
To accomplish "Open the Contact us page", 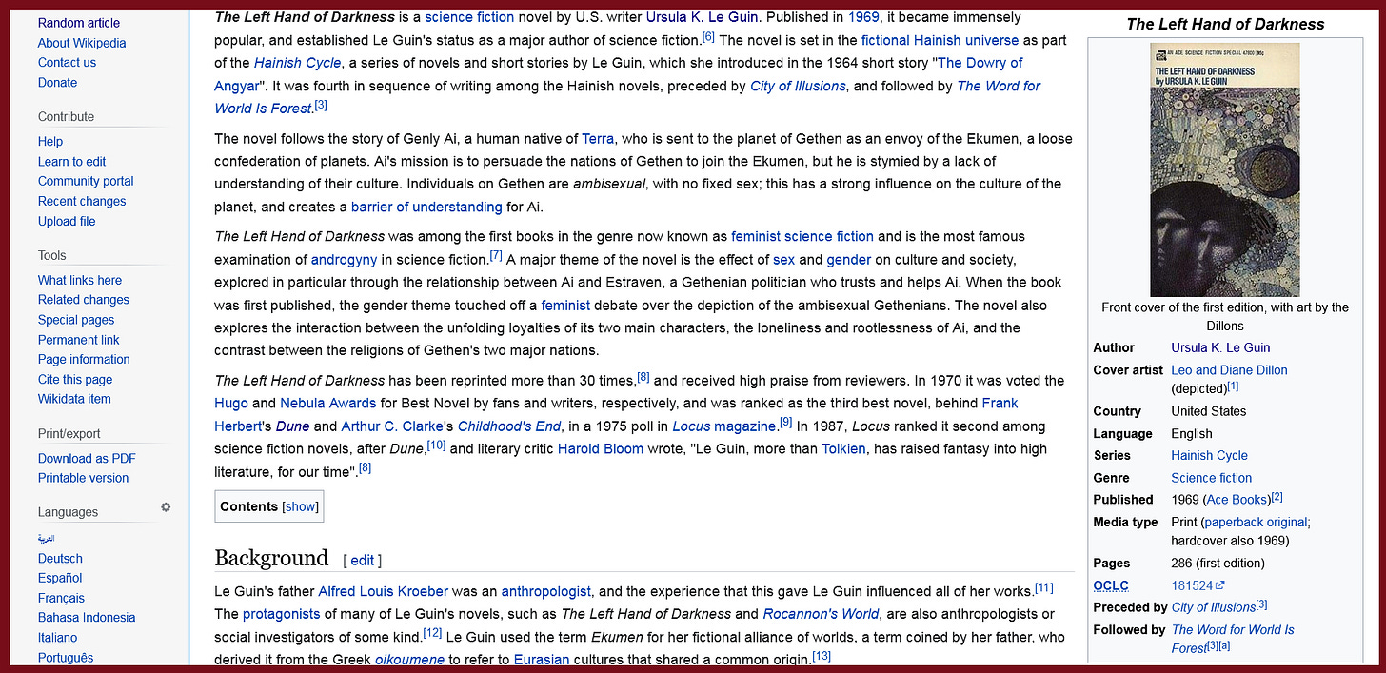I will click(x=67, y=63).
